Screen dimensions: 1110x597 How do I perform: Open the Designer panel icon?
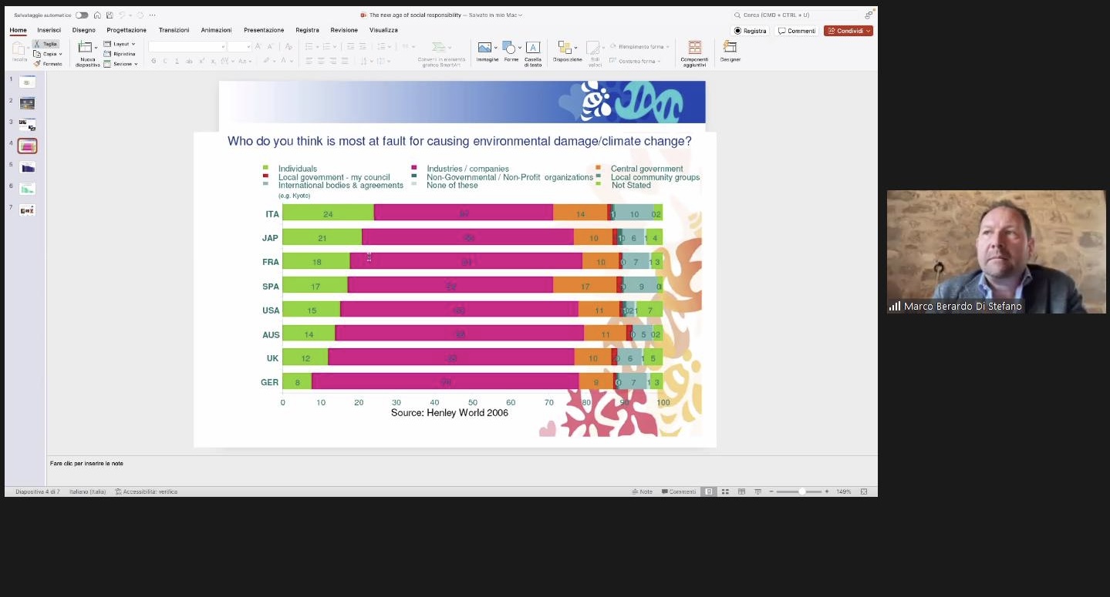[x=730, y=52]
